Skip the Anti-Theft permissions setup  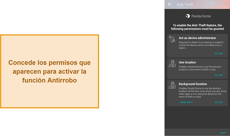[x=223, y=133]
